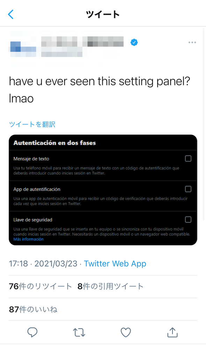Image resolution: width=206 pixels, height=345 pixels.
Task: Click the 17:18 · 2021/03/23 timestamp
Action: [43, 264]
